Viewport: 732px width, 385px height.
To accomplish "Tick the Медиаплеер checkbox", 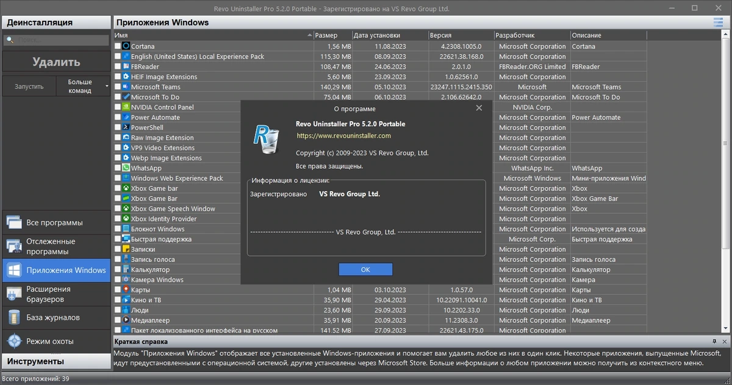I will coord(118,320).
